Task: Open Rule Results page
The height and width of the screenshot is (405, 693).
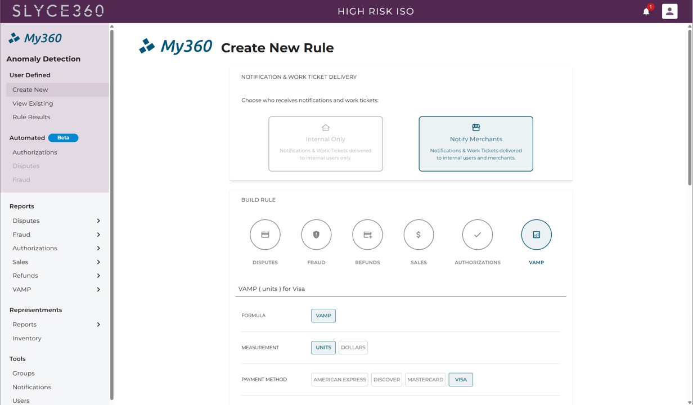Action: pos(31,117)
